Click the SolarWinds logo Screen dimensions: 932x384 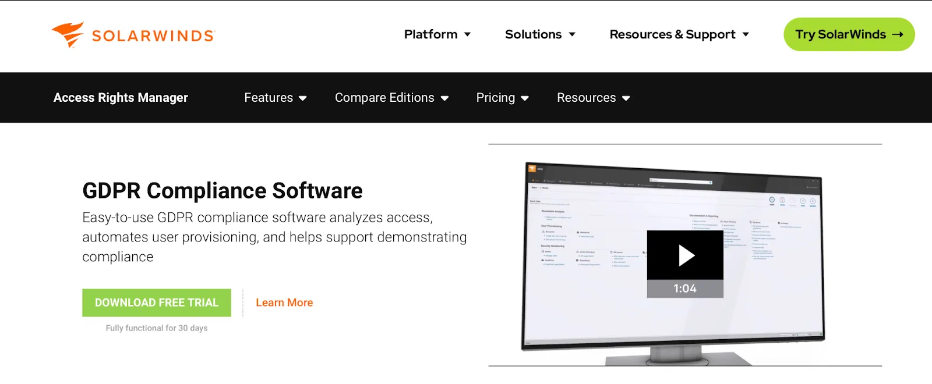coord(133,35)
